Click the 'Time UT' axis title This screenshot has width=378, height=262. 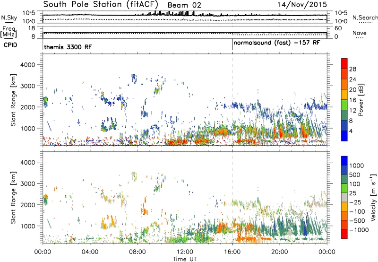click(x=185, y=259)
